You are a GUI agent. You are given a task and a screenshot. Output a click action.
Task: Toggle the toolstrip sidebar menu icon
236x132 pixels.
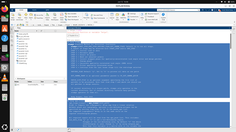tap(12, 10)
